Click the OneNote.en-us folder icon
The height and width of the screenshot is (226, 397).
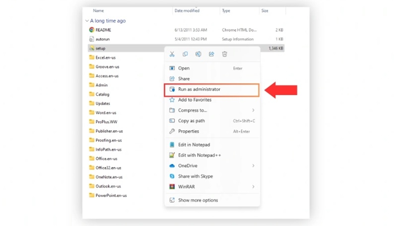click(92, 177)
